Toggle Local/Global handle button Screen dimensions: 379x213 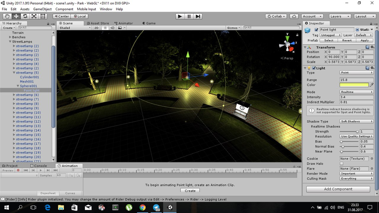[80, 16]
